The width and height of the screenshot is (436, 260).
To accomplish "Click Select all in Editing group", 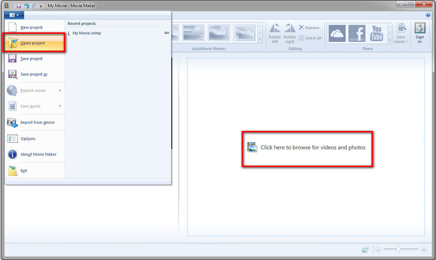I will click(x=310, y=38).
